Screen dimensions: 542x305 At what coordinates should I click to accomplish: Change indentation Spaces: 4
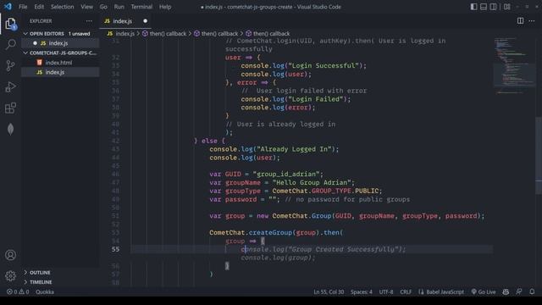[x=362, y=291]
